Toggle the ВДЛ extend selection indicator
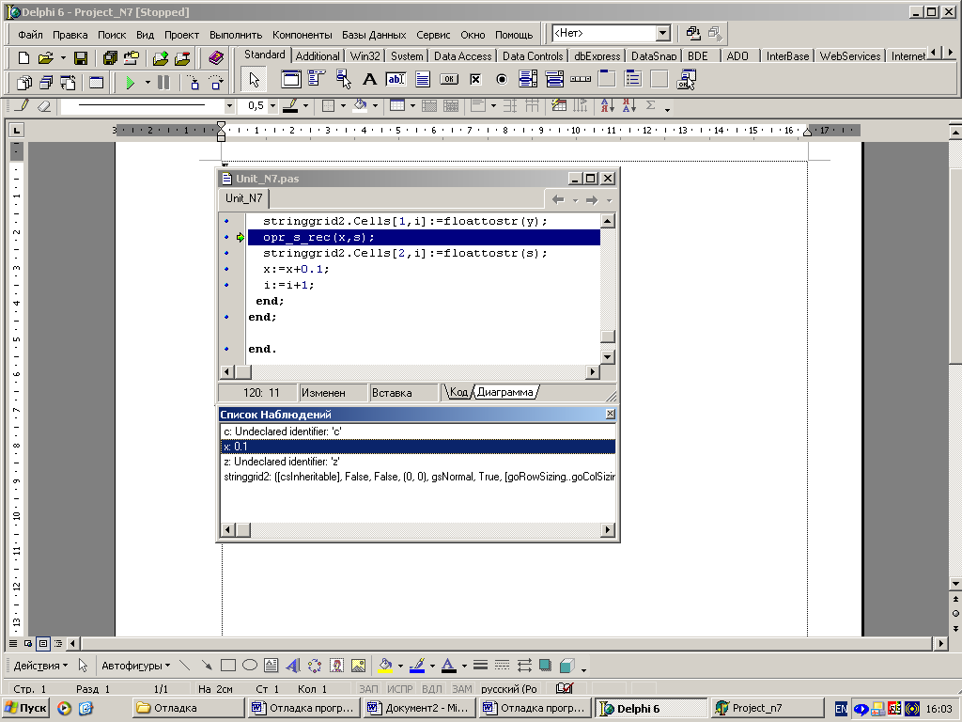The width and height of the screenshot is (962, 722). [x=432, y=689]
